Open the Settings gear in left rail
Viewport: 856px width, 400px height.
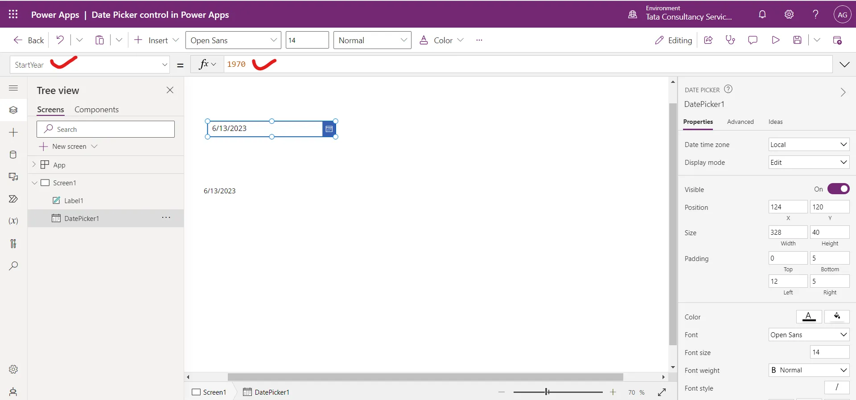tap(13, 369)
